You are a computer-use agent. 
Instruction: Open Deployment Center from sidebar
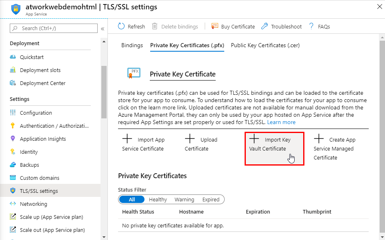43,83
